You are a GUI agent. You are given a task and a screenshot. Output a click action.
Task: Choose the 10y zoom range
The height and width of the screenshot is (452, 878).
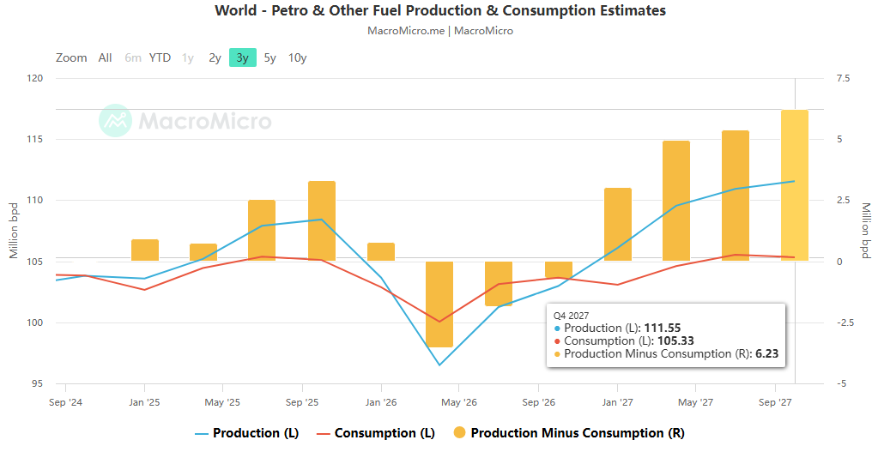tap(297, 57)
